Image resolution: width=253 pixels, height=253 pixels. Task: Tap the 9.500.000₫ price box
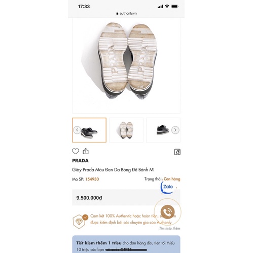126,197
